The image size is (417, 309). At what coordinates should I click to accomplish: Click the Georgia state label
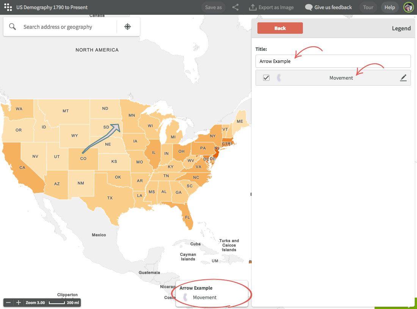click(179, 192)
